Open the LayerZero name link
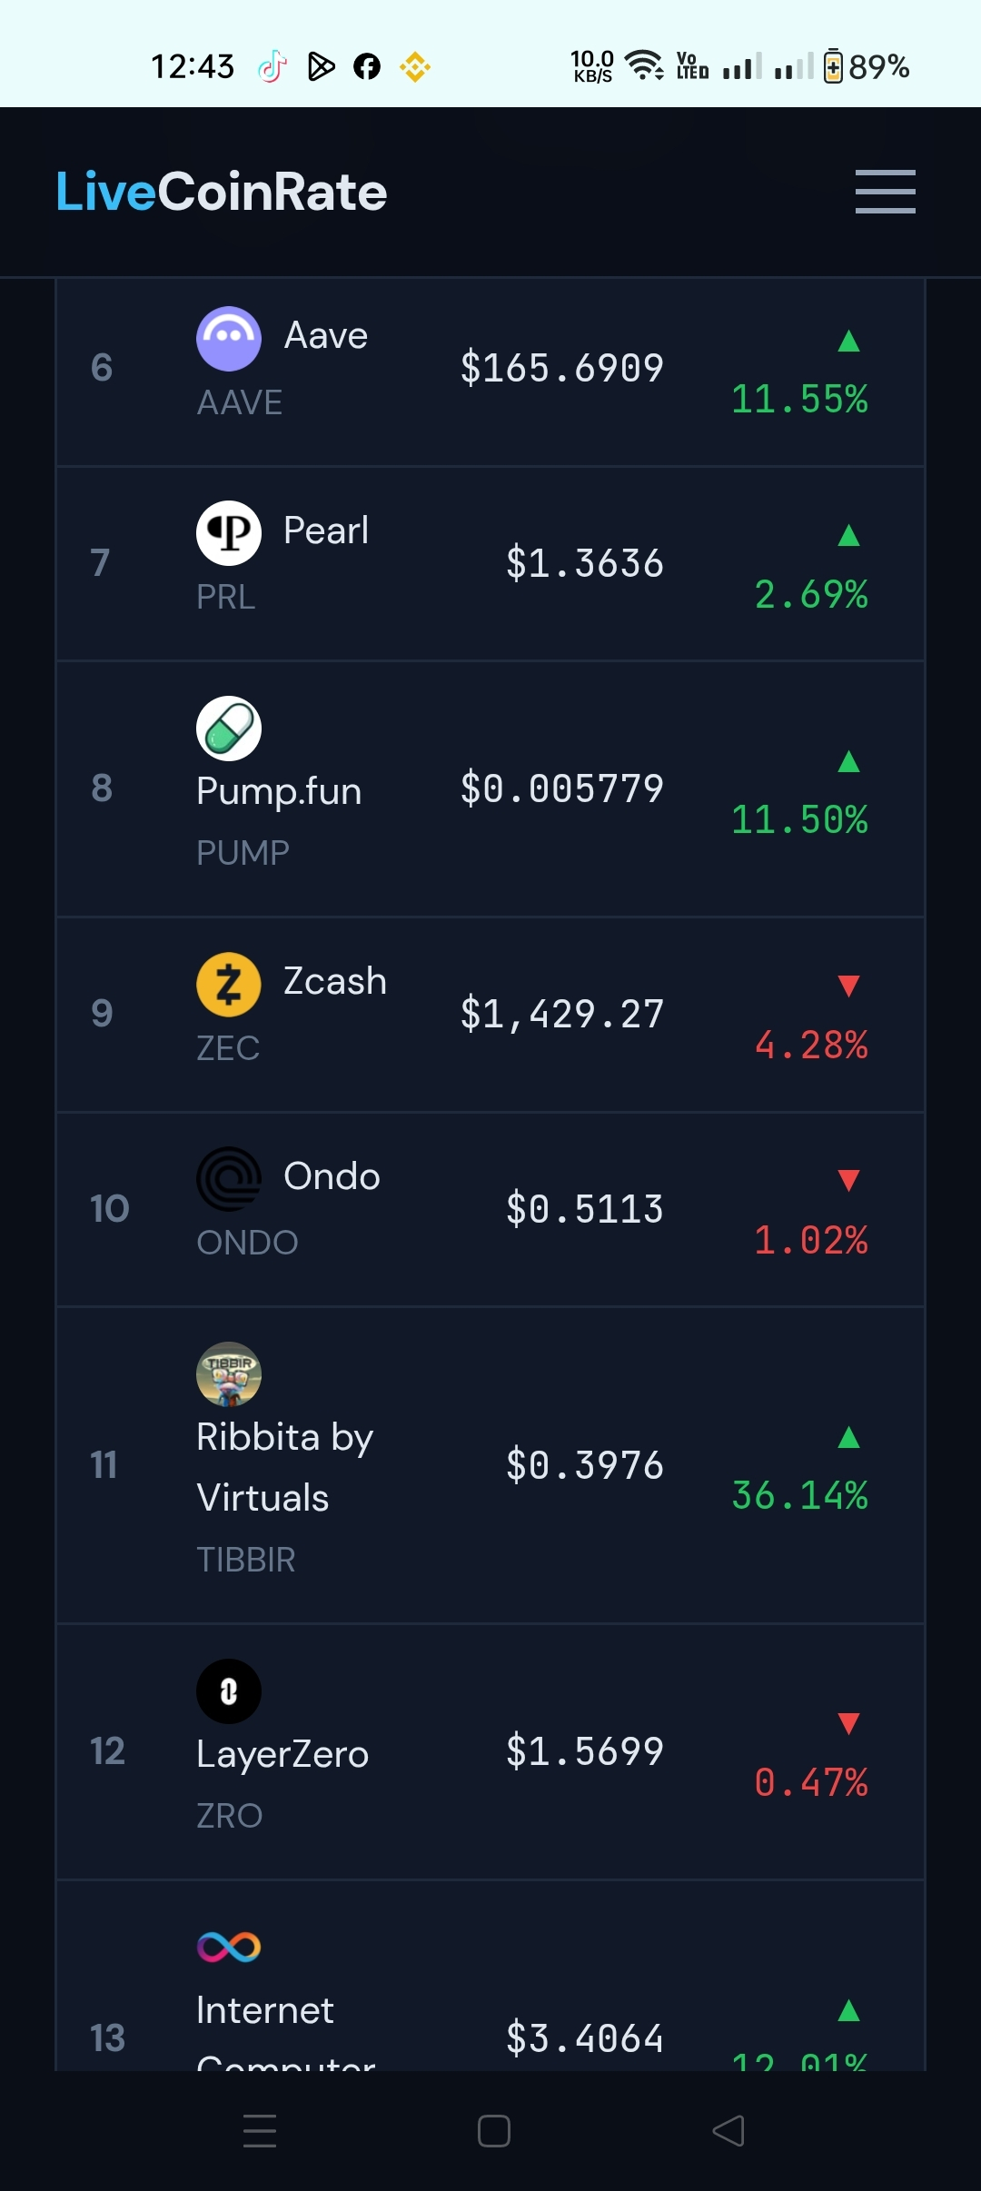 click(x=282, y=1754)
